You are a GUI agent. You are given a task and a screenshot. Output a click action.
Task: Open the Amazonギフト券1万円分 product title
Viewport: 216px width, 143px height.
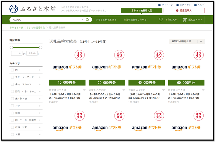point(65,96)
